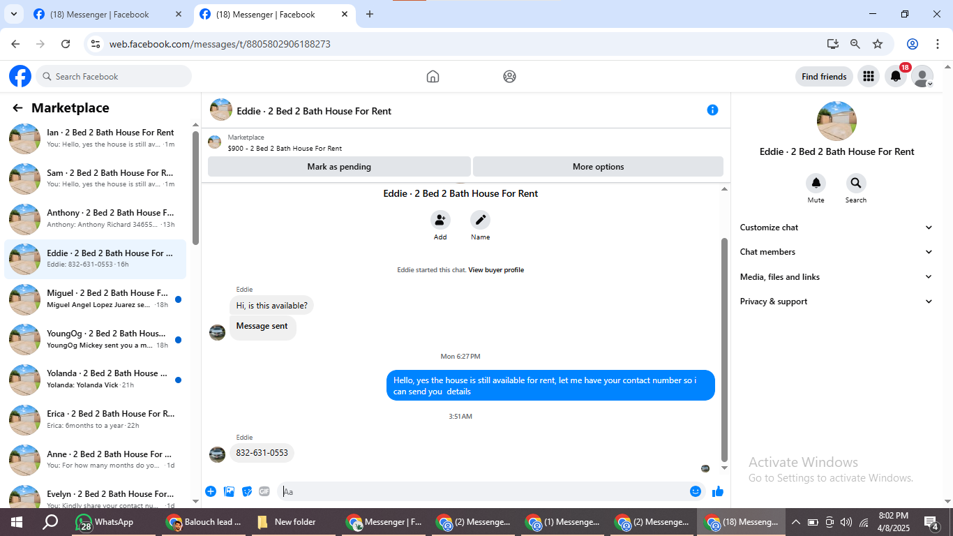This screenshot has height=536, width=953.
Task: Open More options for the listing
Action: pyautogui.click(x=598, y=167)
